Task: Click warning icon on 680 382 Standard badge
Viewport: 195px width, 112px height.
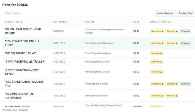Action: (161, 53)
